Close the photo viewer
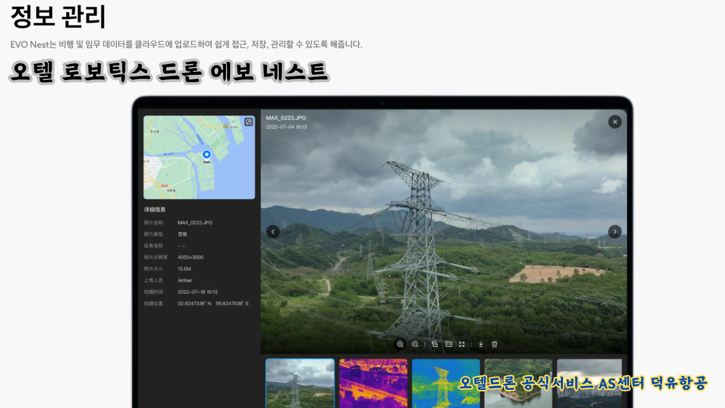Viewport: 725px width, 408px height. 615,122
